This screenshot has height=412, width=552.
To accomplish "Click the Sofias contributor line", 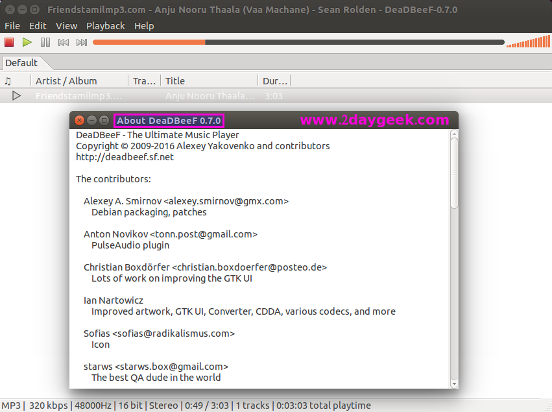I will 159,333.
